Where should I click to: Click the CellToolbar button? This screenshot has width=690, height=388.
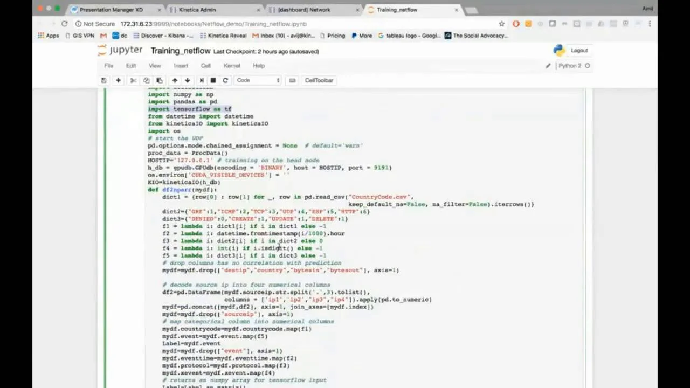click(319, 80)
